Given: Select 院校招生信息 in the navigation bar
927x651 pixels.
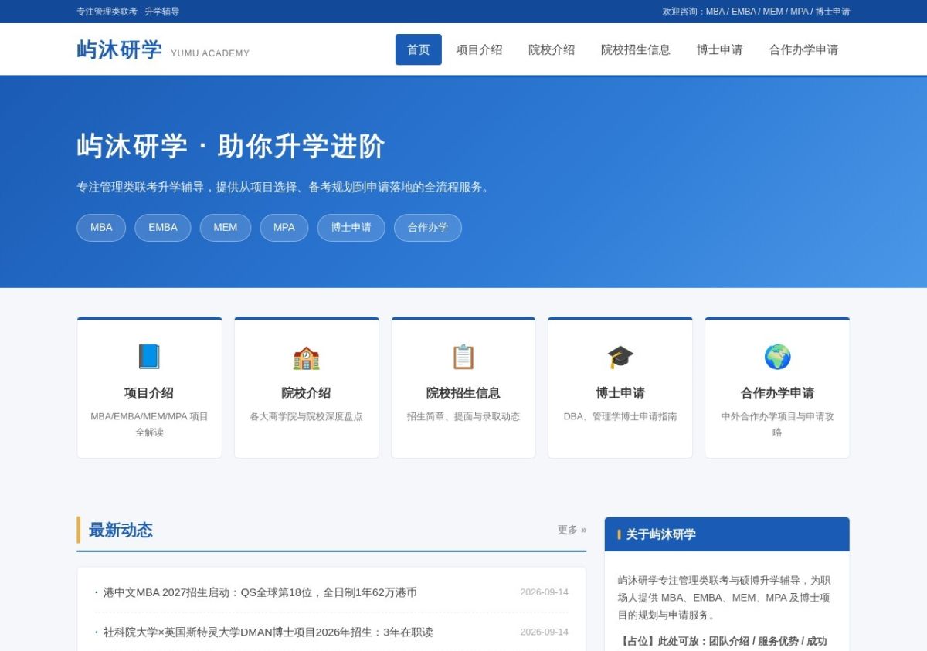Looking at the screenshot, I should click(636, 49).
